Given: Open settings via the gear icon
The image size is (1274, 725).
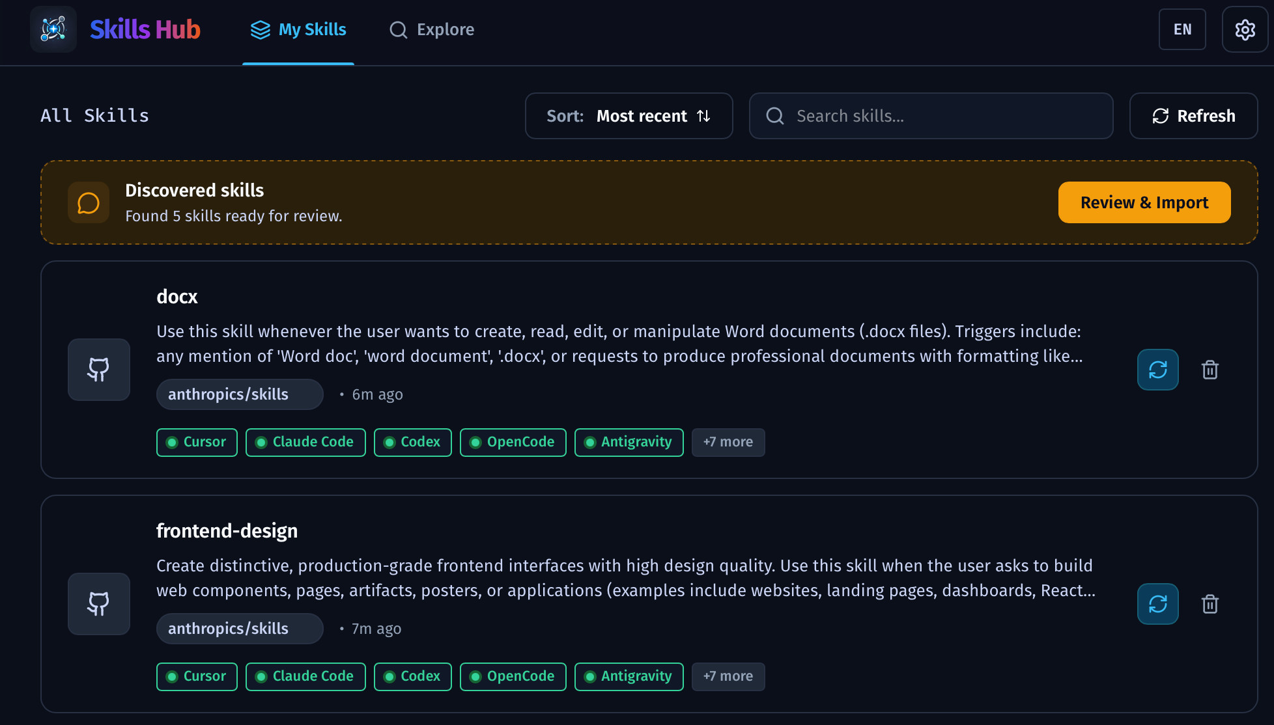Looking at the screenshot, I should pos(1245,29).
